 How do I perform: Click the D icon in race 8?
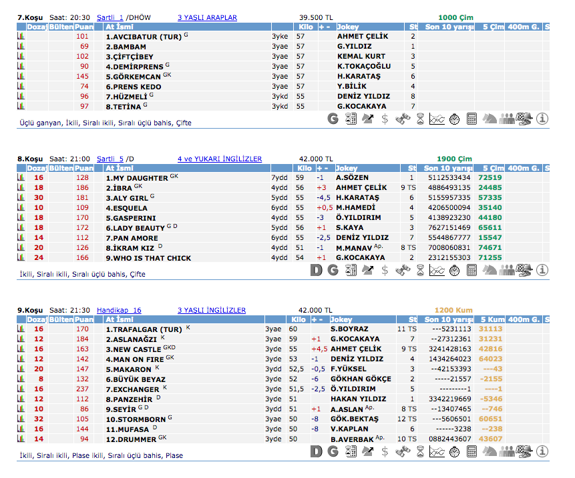click(x=317, y=270)
